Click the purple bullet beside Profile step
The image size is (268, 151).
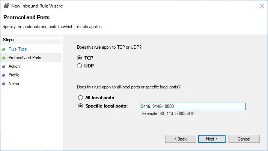[x=4, y=75]
